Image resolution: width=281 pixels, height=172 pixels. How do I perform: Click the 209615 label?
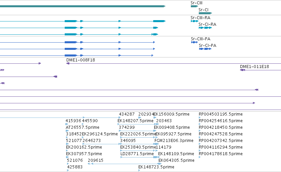(95, 160)
